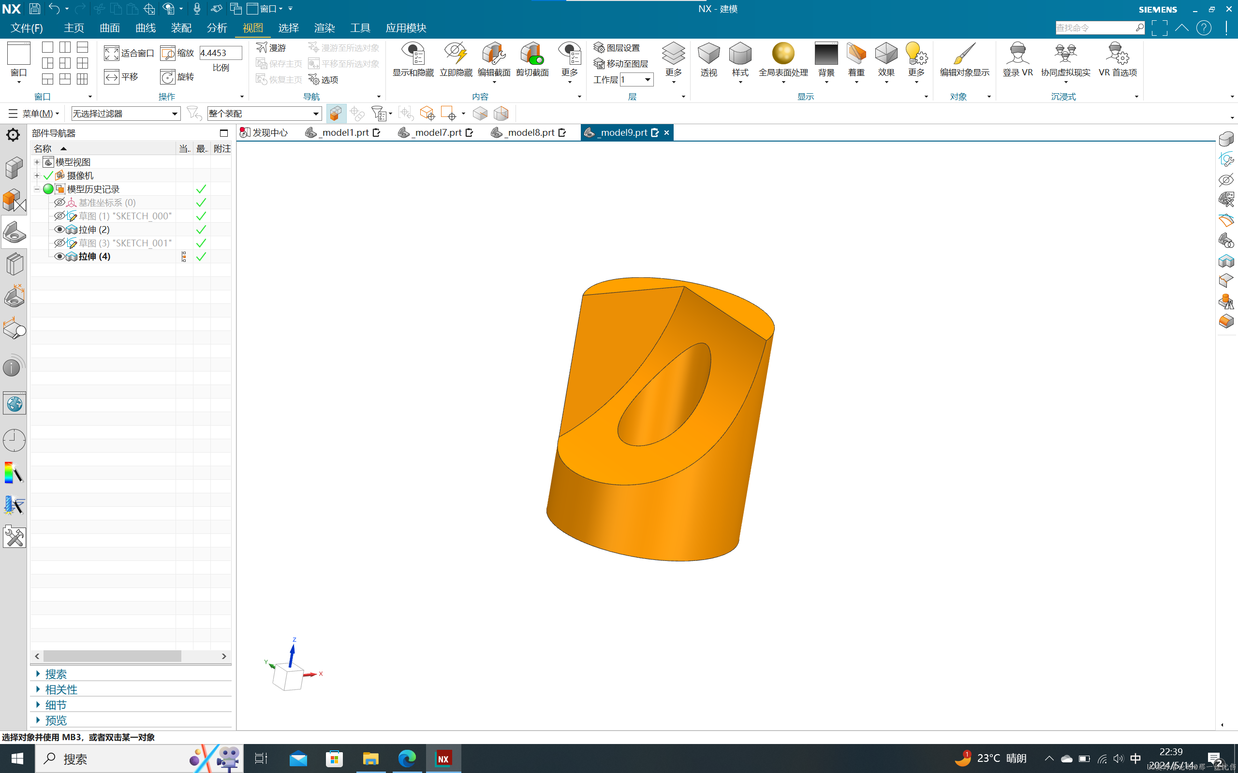Screen dimensions: 1238x773
Task: Click Login VR (登录 VR) icon
Action: click(1017, 53)
